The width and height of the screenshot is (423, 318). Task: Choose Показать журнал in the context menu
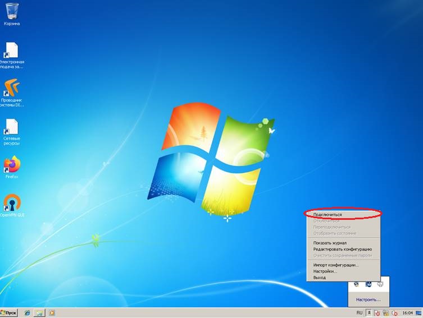click(x=343, y=243)
